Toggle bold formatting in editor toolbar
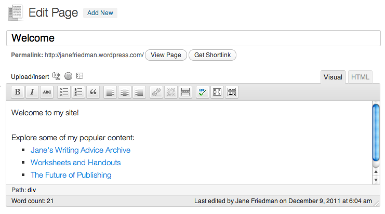 [x=18, y=92]
